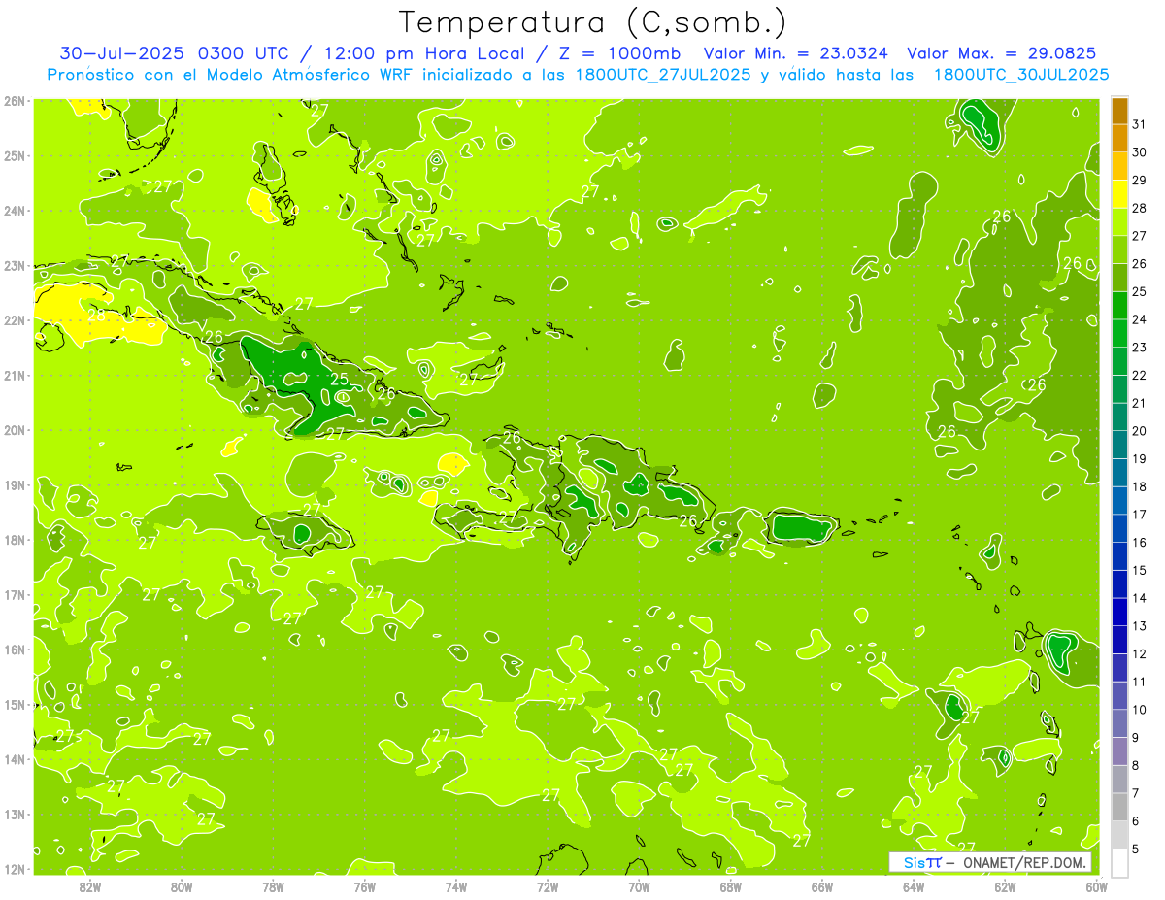Click the colorbar swatch between 27 and 28
Image resolution: width=1165 pixels, height=900 pixels.
[1119, 221]
